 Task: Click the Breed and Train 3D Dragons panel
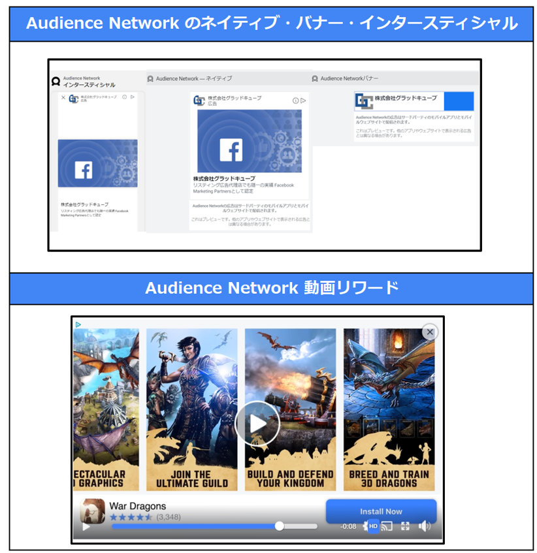(389, 409)
